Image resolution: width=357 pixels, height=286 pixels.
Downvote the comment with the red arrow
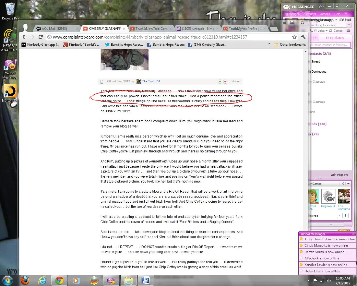225,82
